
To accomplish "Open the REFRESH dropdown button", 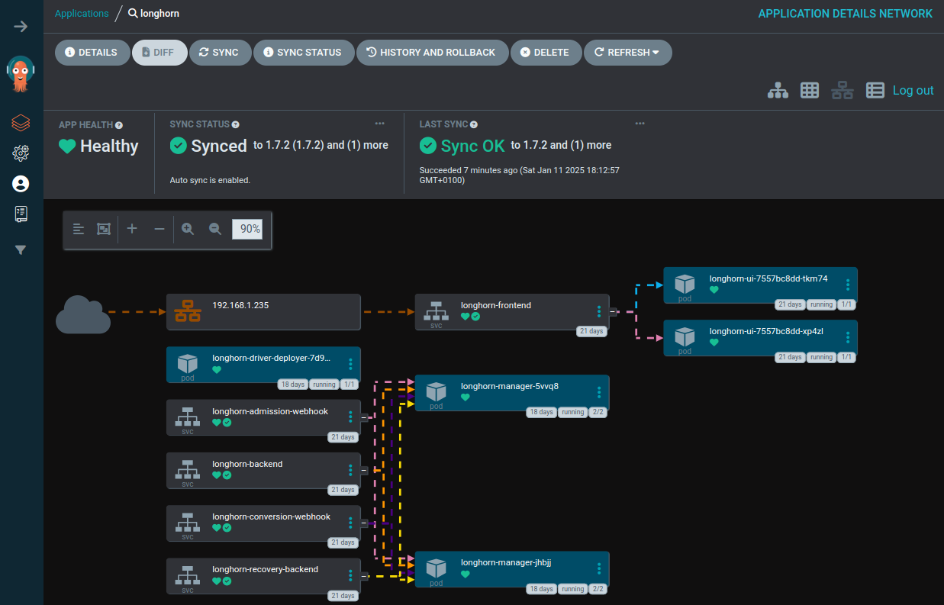I will tap(627, 53).
